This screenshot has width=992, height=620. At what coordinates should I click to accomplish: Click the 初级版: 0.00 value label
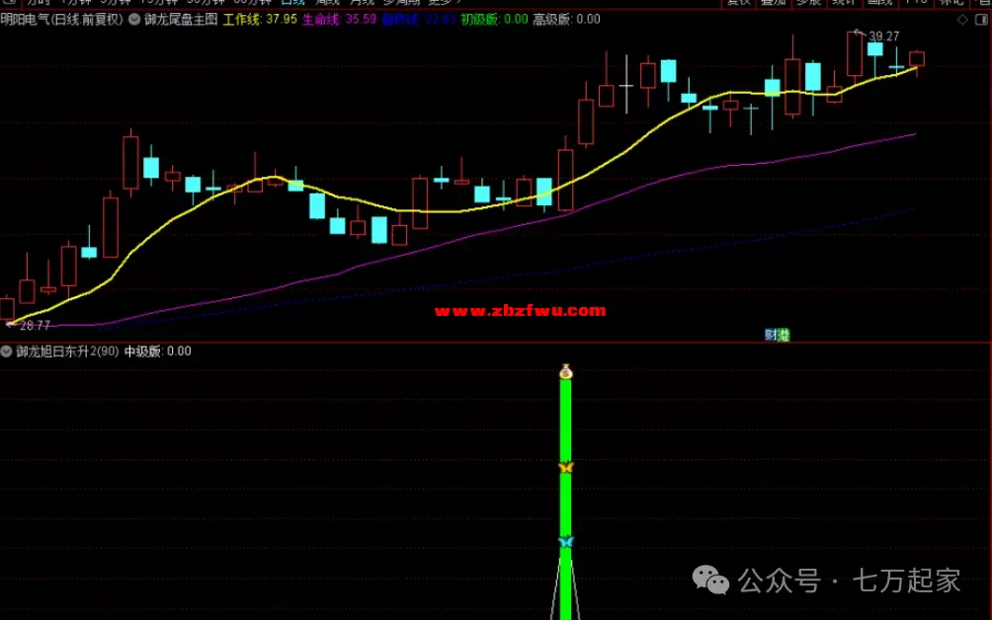point(494,20)
